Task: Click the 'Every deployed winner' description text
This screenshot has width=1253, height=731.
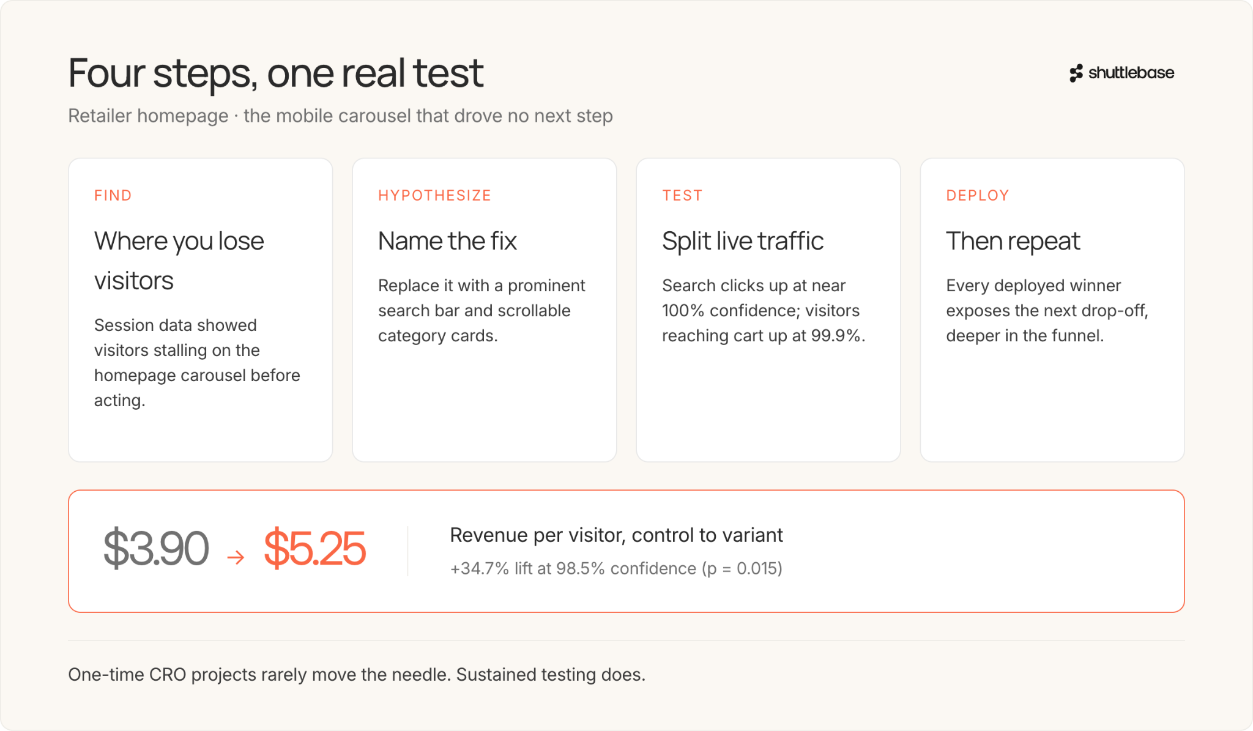Action: click(x=1047, y=311)
